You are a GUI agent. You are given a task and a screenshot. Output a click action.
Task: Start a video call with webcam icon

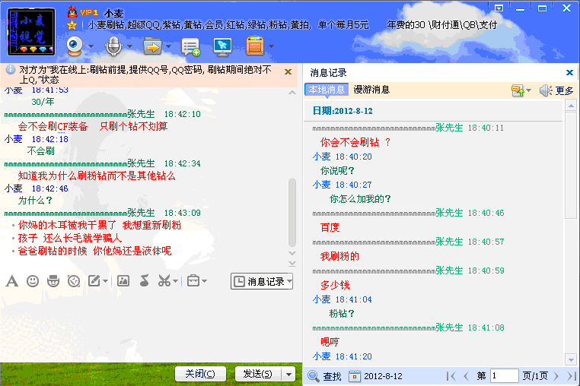[75, 46]
